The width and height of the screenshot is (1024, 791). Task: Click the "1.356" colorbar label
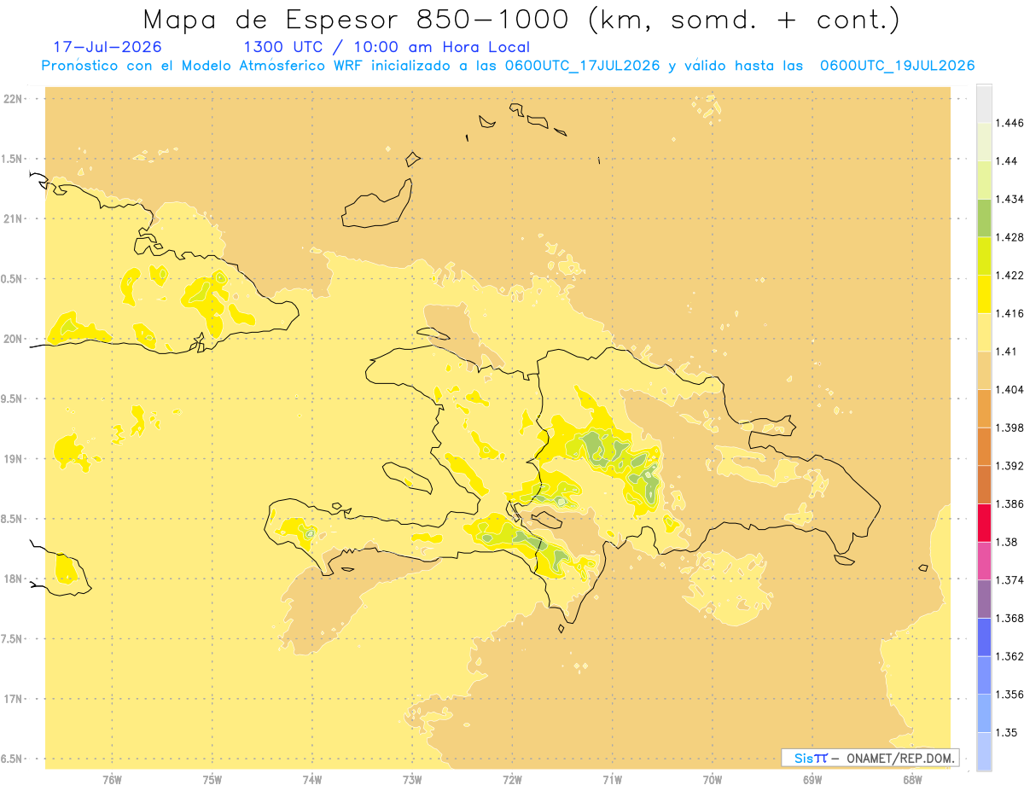click(1009, 695)
